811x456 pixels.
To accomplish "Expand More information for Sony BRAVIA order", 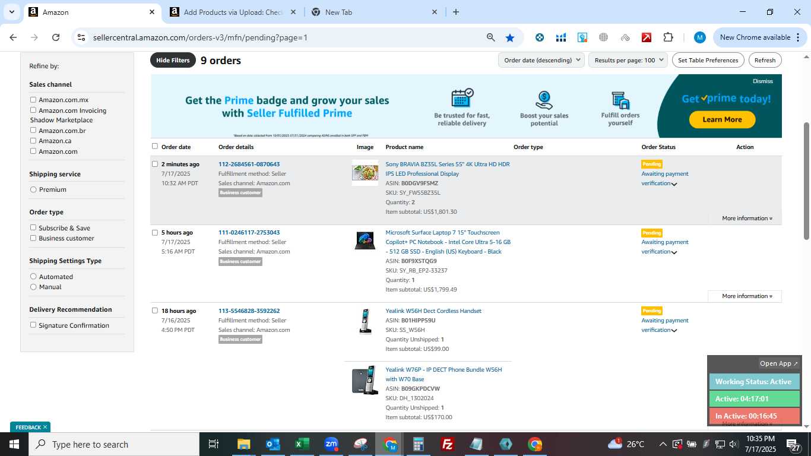I will (747, 218).
